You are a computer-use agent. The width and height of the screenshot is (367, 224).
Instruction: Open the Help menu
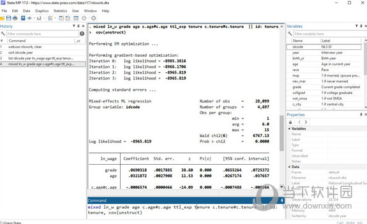pos(105,11)
